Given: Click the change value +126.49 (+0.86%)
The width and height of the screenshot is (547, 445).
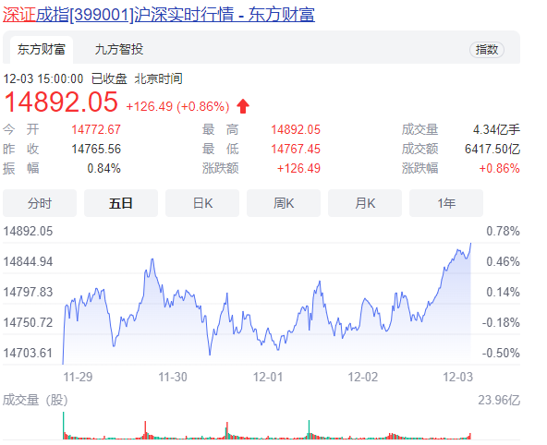Looking at the screenshot, I should 177,106.
